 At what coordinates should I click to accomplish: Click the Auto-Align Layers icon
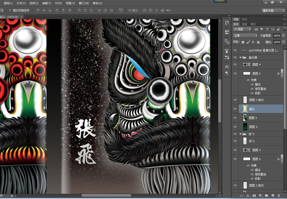click(121, 10)
